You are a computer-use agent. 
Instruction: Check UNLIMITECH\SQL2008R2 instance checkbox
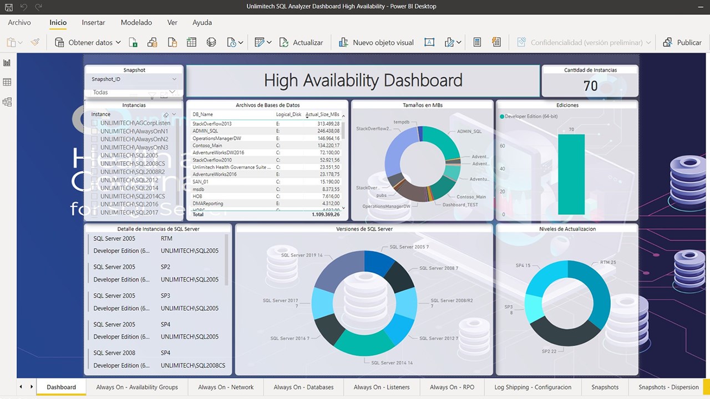tap(94, 172)
